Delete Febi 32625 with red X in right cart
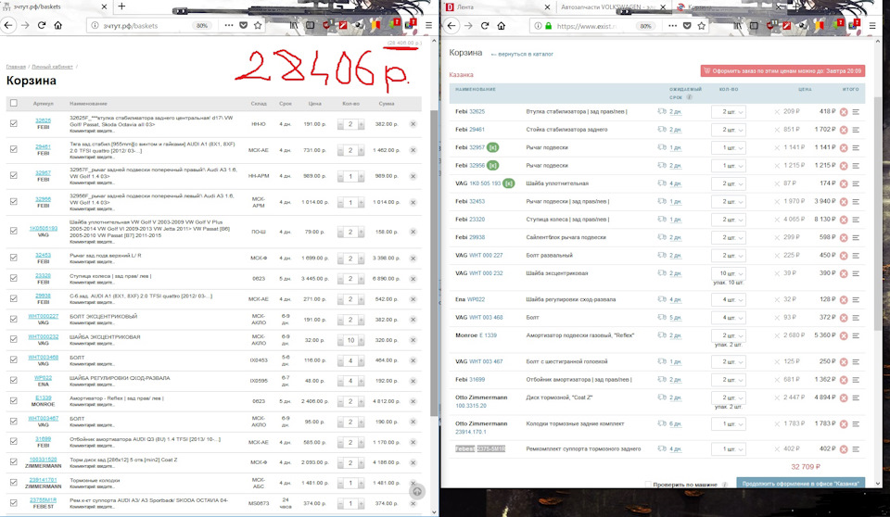 tap(844, 112)
